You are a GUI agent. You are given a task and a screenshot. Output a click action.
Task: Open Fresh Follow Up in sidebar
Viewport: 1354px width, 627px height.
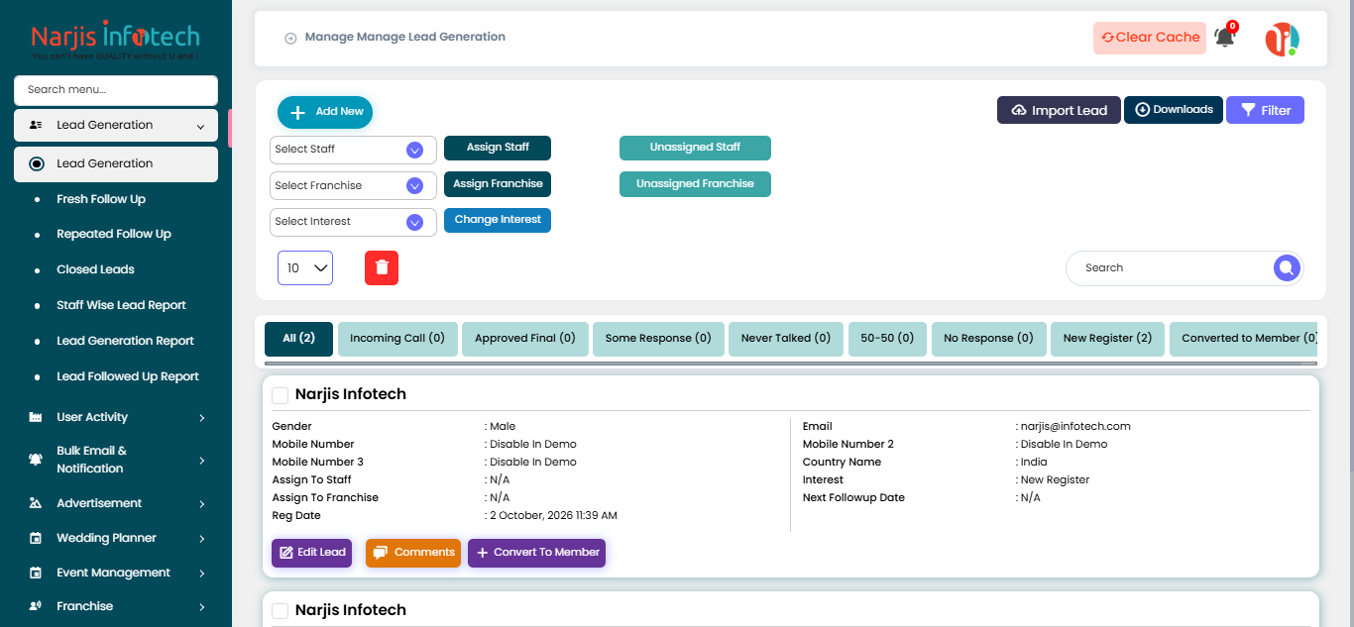point(101,199)
